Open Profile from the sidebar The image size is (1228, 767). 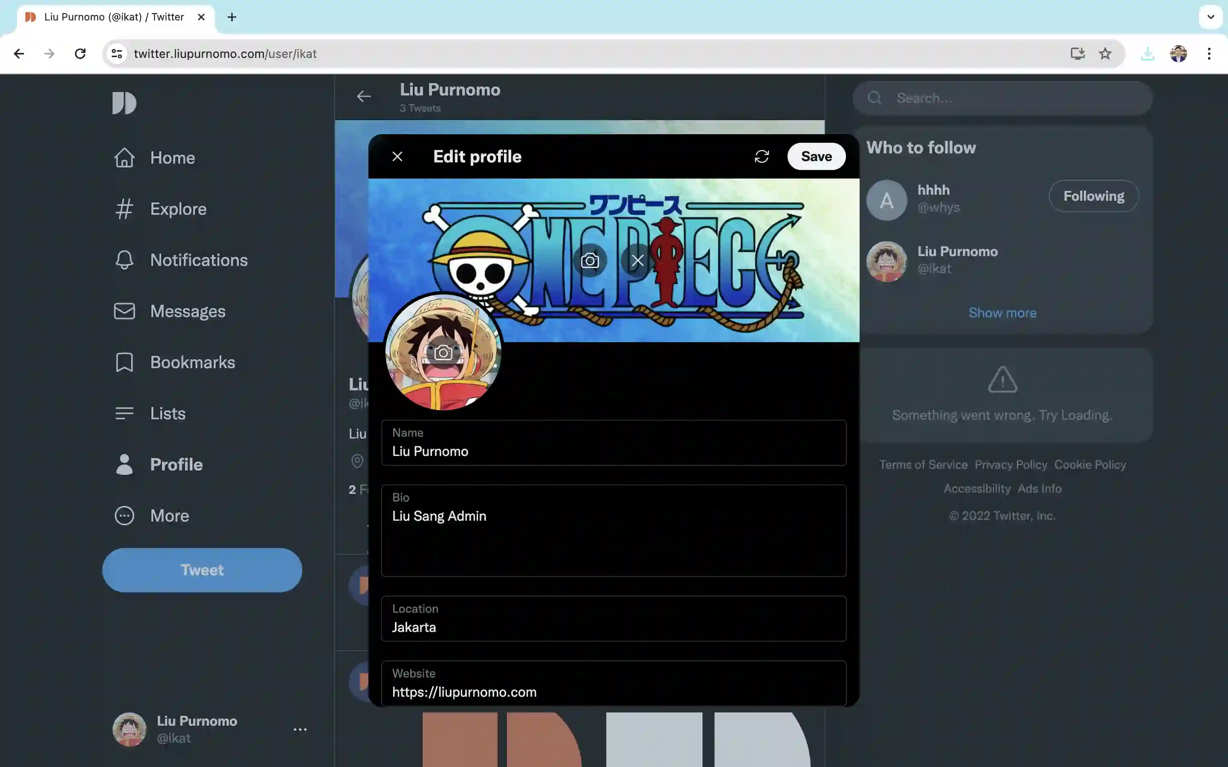coord(158,464)
